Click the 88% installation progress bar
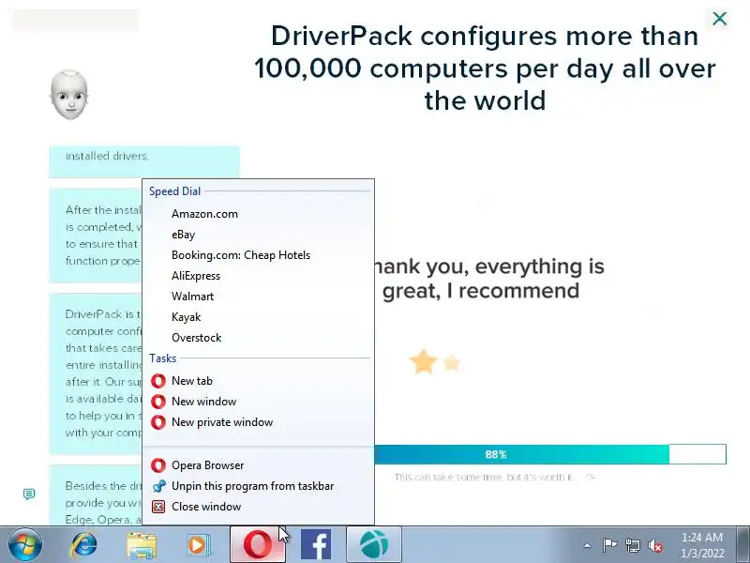This screenshot has height=563, width=750. pyautogui.click(x=550, y=454)
